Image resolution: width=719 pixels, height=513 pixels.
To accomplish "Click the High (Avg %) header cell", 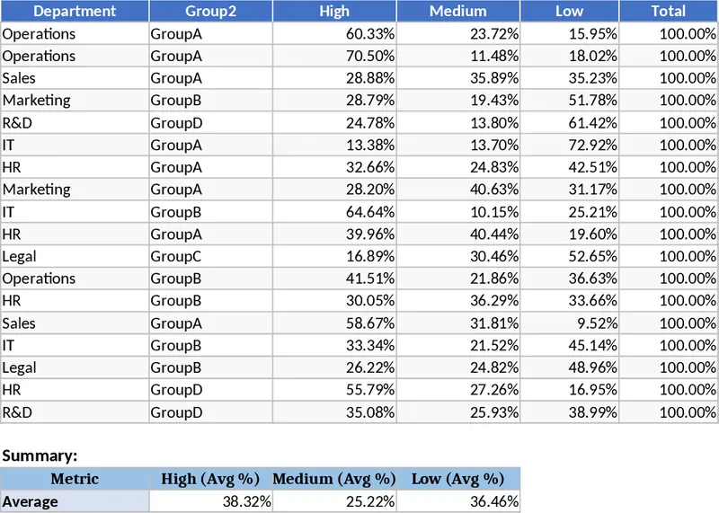I will tap(210, 479).
